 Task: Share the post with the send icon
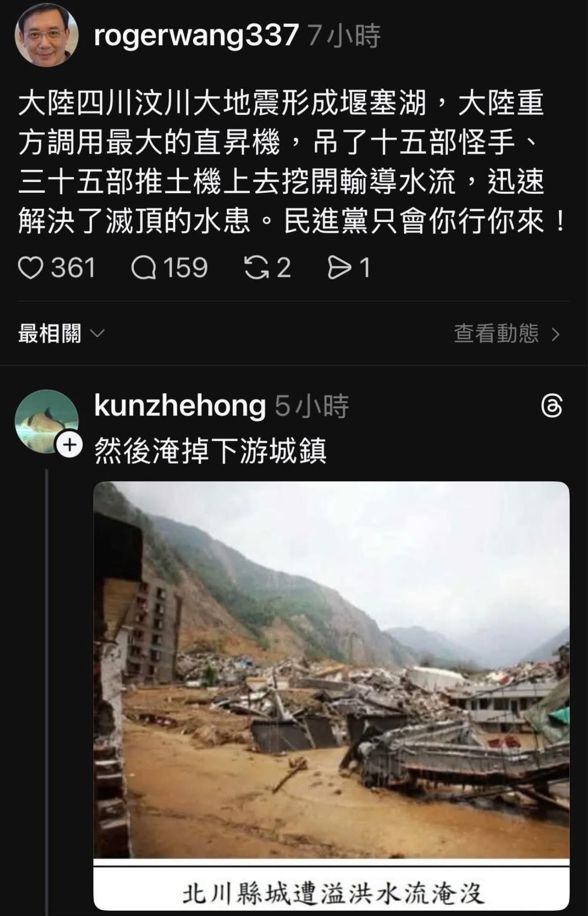pos(341,268)
